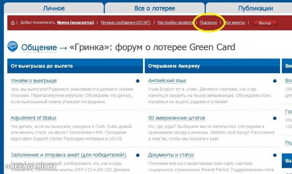Image resolution: width=292 pixels, height=174 pixels.
Task: Click description text starting Кто, где, куда
Action: point(211,133)
